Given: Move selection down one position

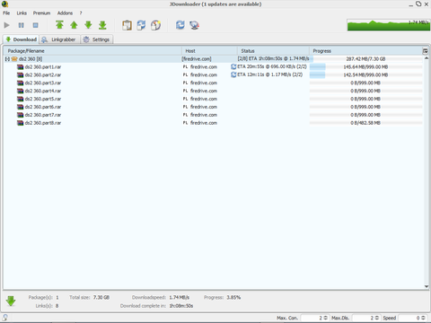Looking at the screenshot, I should click(88, 25).
